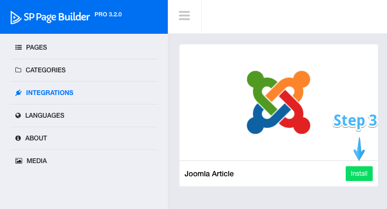Click the SP Page Builder brand text
Viewport: 387px width, 209px height.
click(x=57, y=17)
